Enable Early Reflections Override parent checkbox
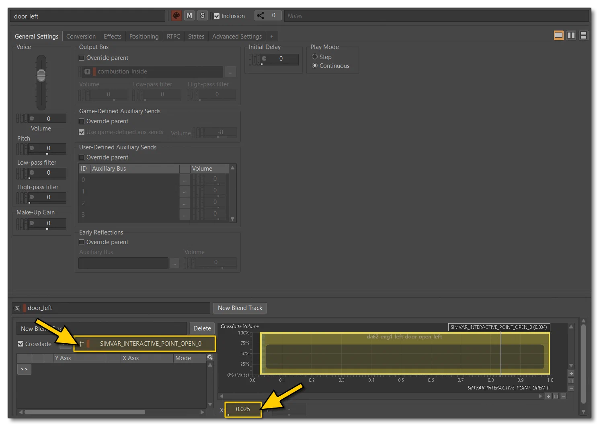 point(82,242)
